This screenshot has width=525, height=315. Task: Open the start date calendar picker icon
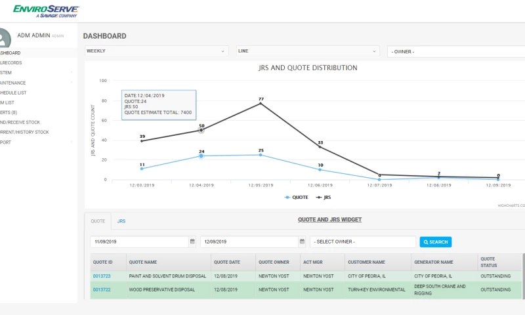click(x=192, y=241)
